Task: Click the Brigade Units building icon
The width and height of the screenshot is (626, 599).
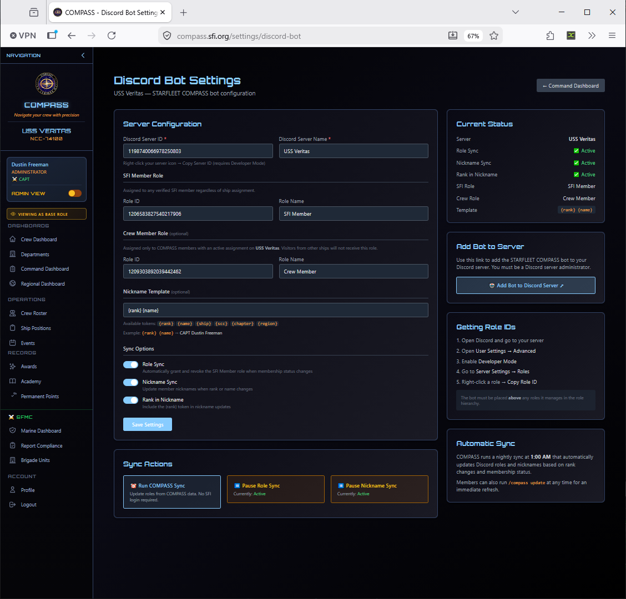Action: [x=13, y=460]
